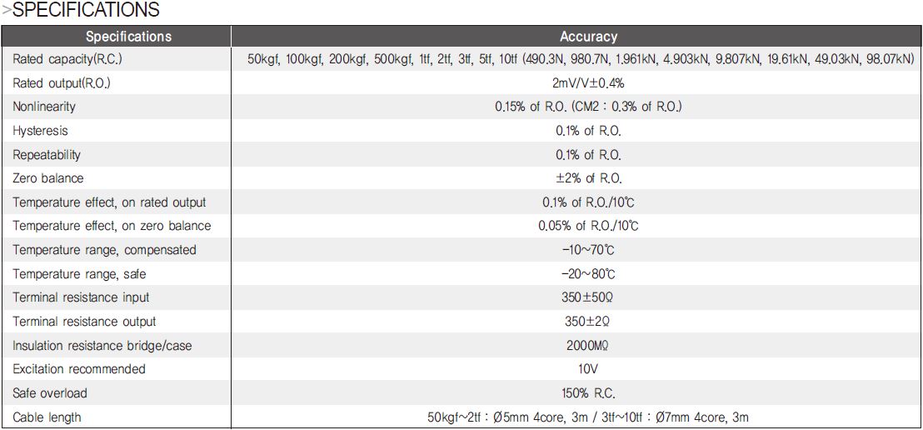Screen dimensions: 923x430
Task: Select the Repeatability row label
Action: click(x=47, y=155)
